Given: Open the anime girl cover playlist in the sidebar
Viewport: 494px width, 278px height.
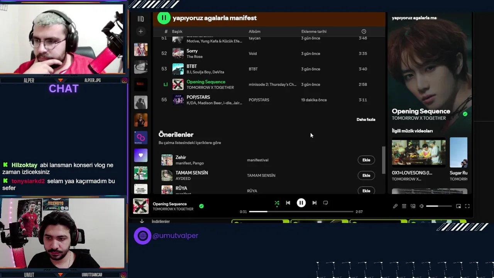Looking at the screenshot, I should tap(140, 49).
